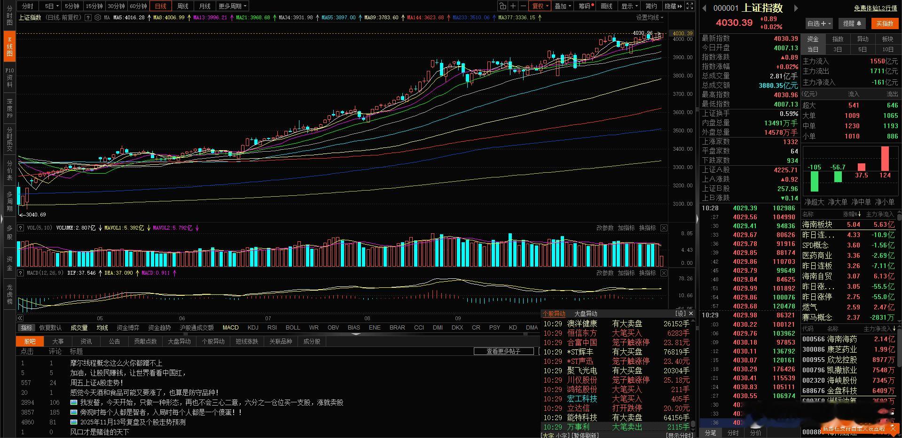902x438 pixels.
Task: Open the 免费体验L2行情 link
Action: tap(876, 8)
